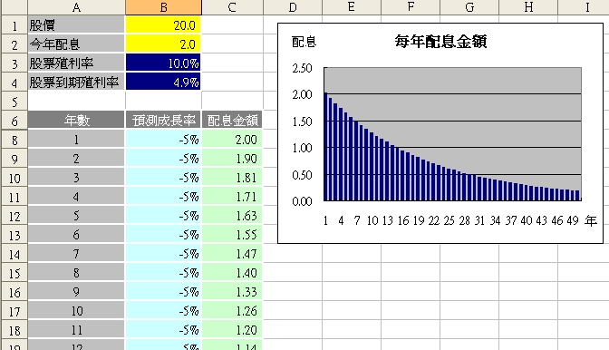
Task: Select column header H
Action: [x=528, y=7]
